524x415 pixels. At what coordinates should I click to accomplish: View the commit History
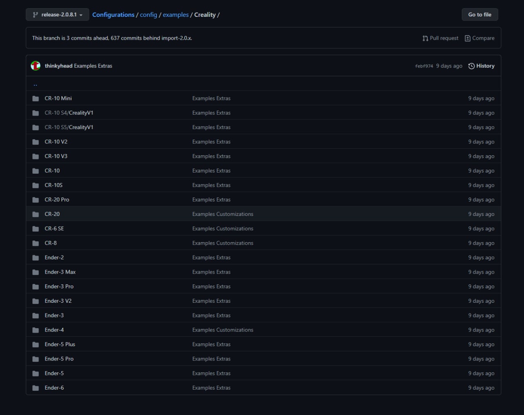[x=481, y=66]
